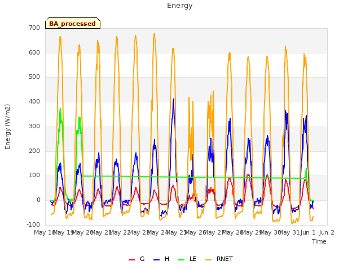
Task: Click the blue H legend swatch
Action: [x=156, y=260]
